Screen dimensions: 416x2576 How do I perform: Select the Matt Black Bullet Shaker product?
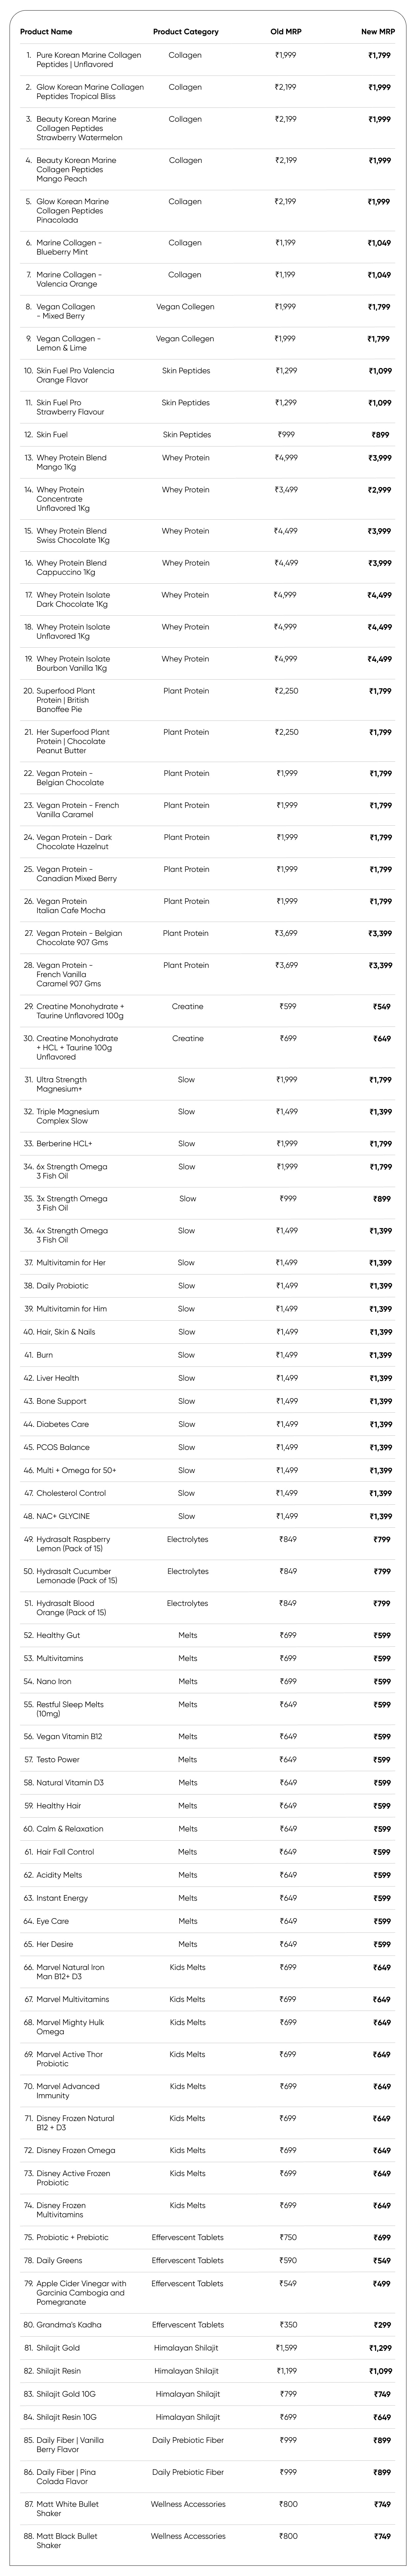click(x=67, y=2540)
